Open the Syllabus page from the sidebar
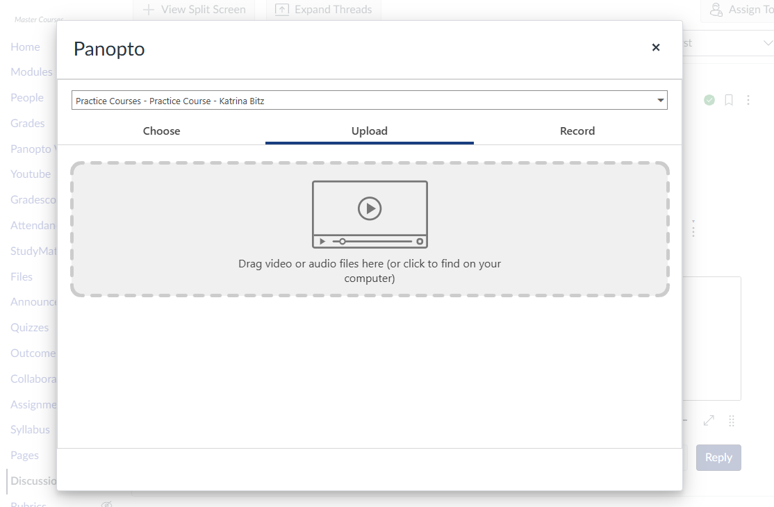The width and height of the screenshot is (774, 507). tap(30, 429)
